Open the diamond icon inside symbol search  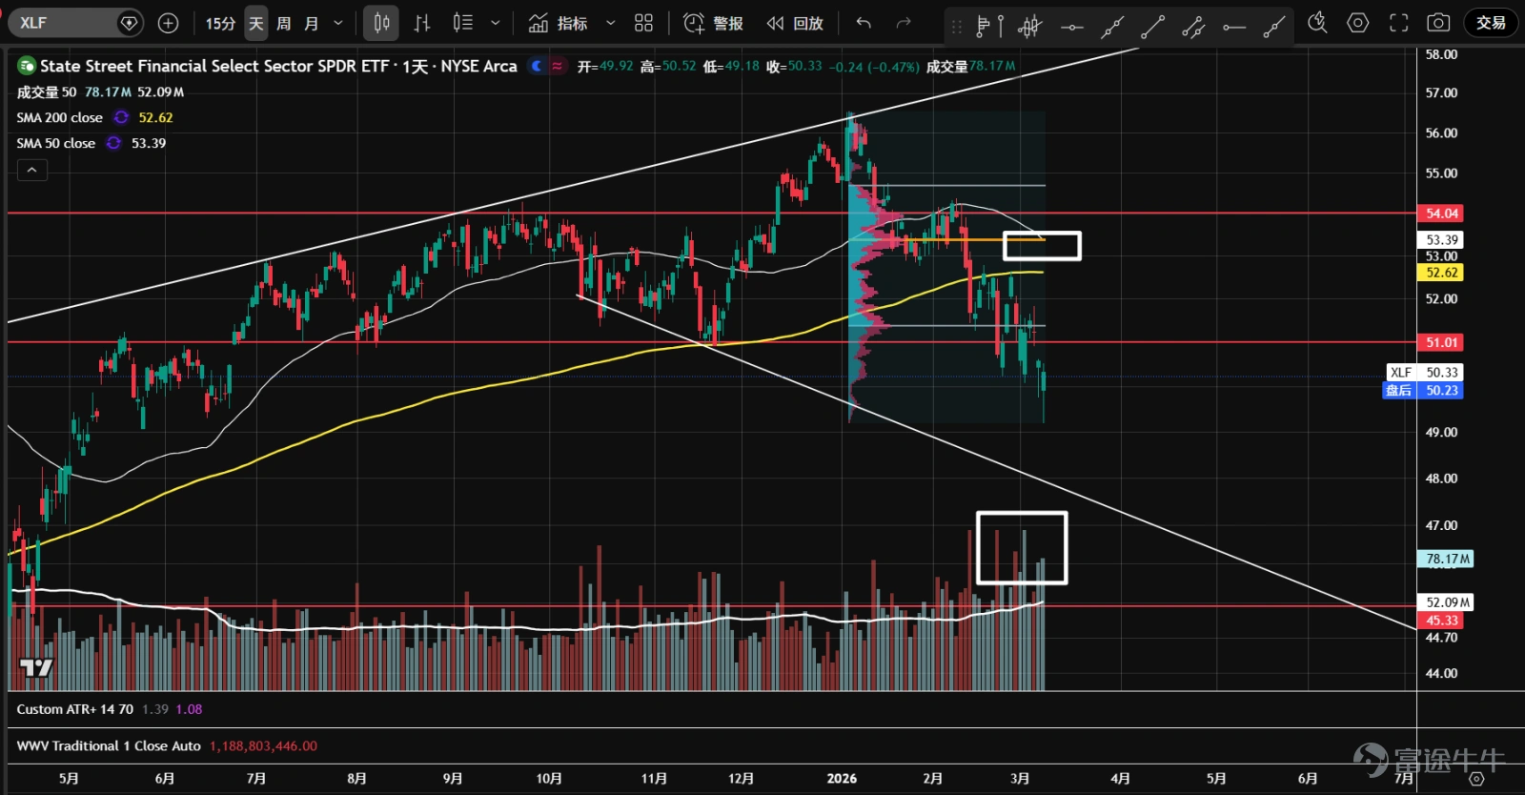pyautogui.click(x=129, y=23)
